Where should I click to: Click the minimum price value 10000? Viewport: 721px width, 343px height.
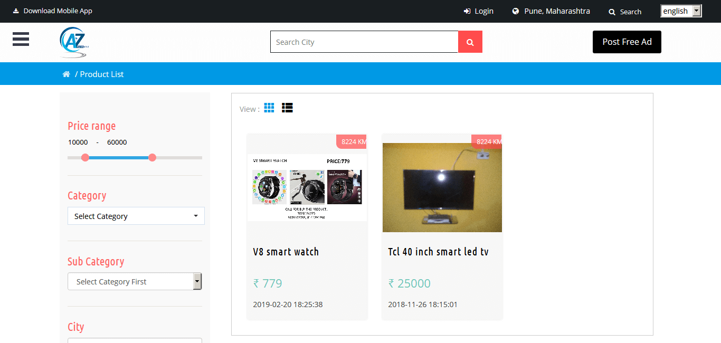point(78,142)
